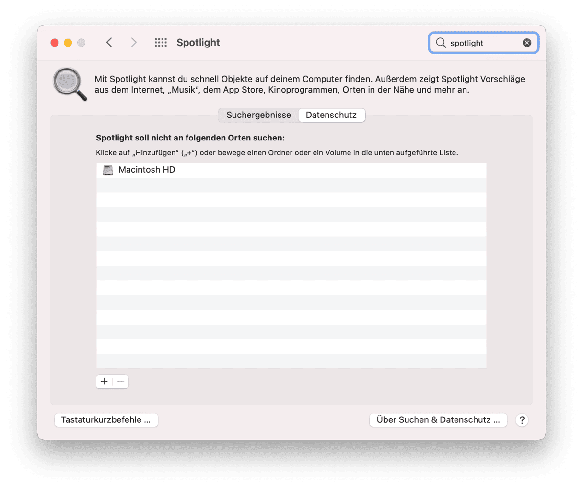Image resolution: width=583 pixels, height=489 pixels.
Task: Add a location with the plus button
Action: pos(104,382)
